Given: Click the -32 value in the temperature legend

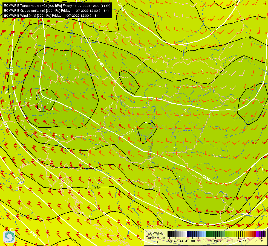Looking at the screenshot, I should coord(204,241).
